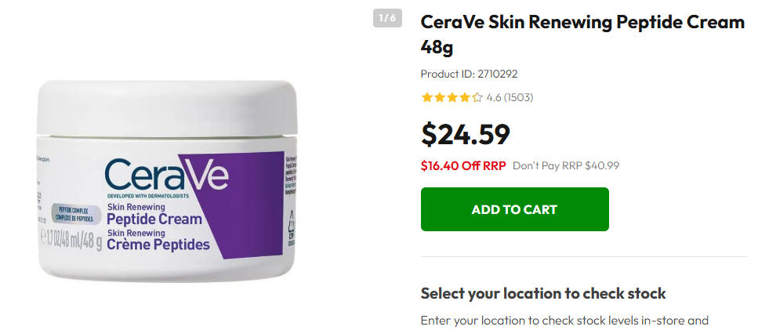
Task: Click the 1/6 image counter badge
Action: coord(387,18)
